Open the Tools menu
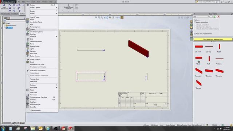Screen dimensions: 233x131 [x=39, y=2]
